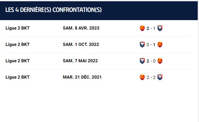Click the red away crest on 1 Oct. 2022 row

[x=160, y=44]
